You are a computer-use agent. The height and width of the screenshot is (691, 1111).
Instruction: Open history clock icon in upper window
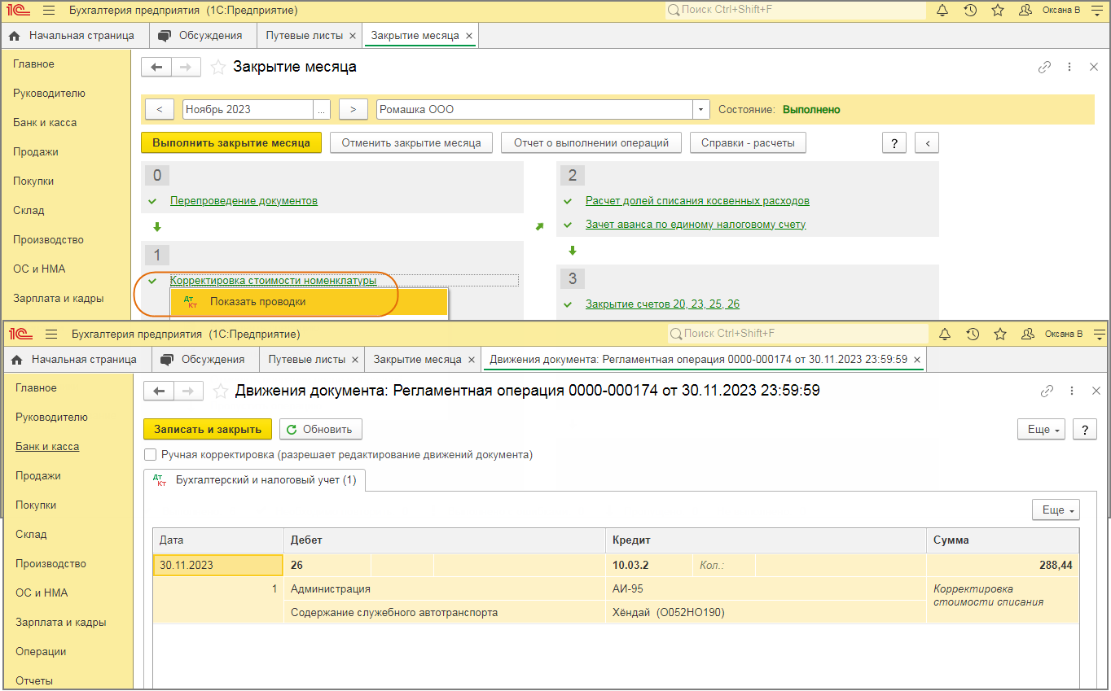970,11
